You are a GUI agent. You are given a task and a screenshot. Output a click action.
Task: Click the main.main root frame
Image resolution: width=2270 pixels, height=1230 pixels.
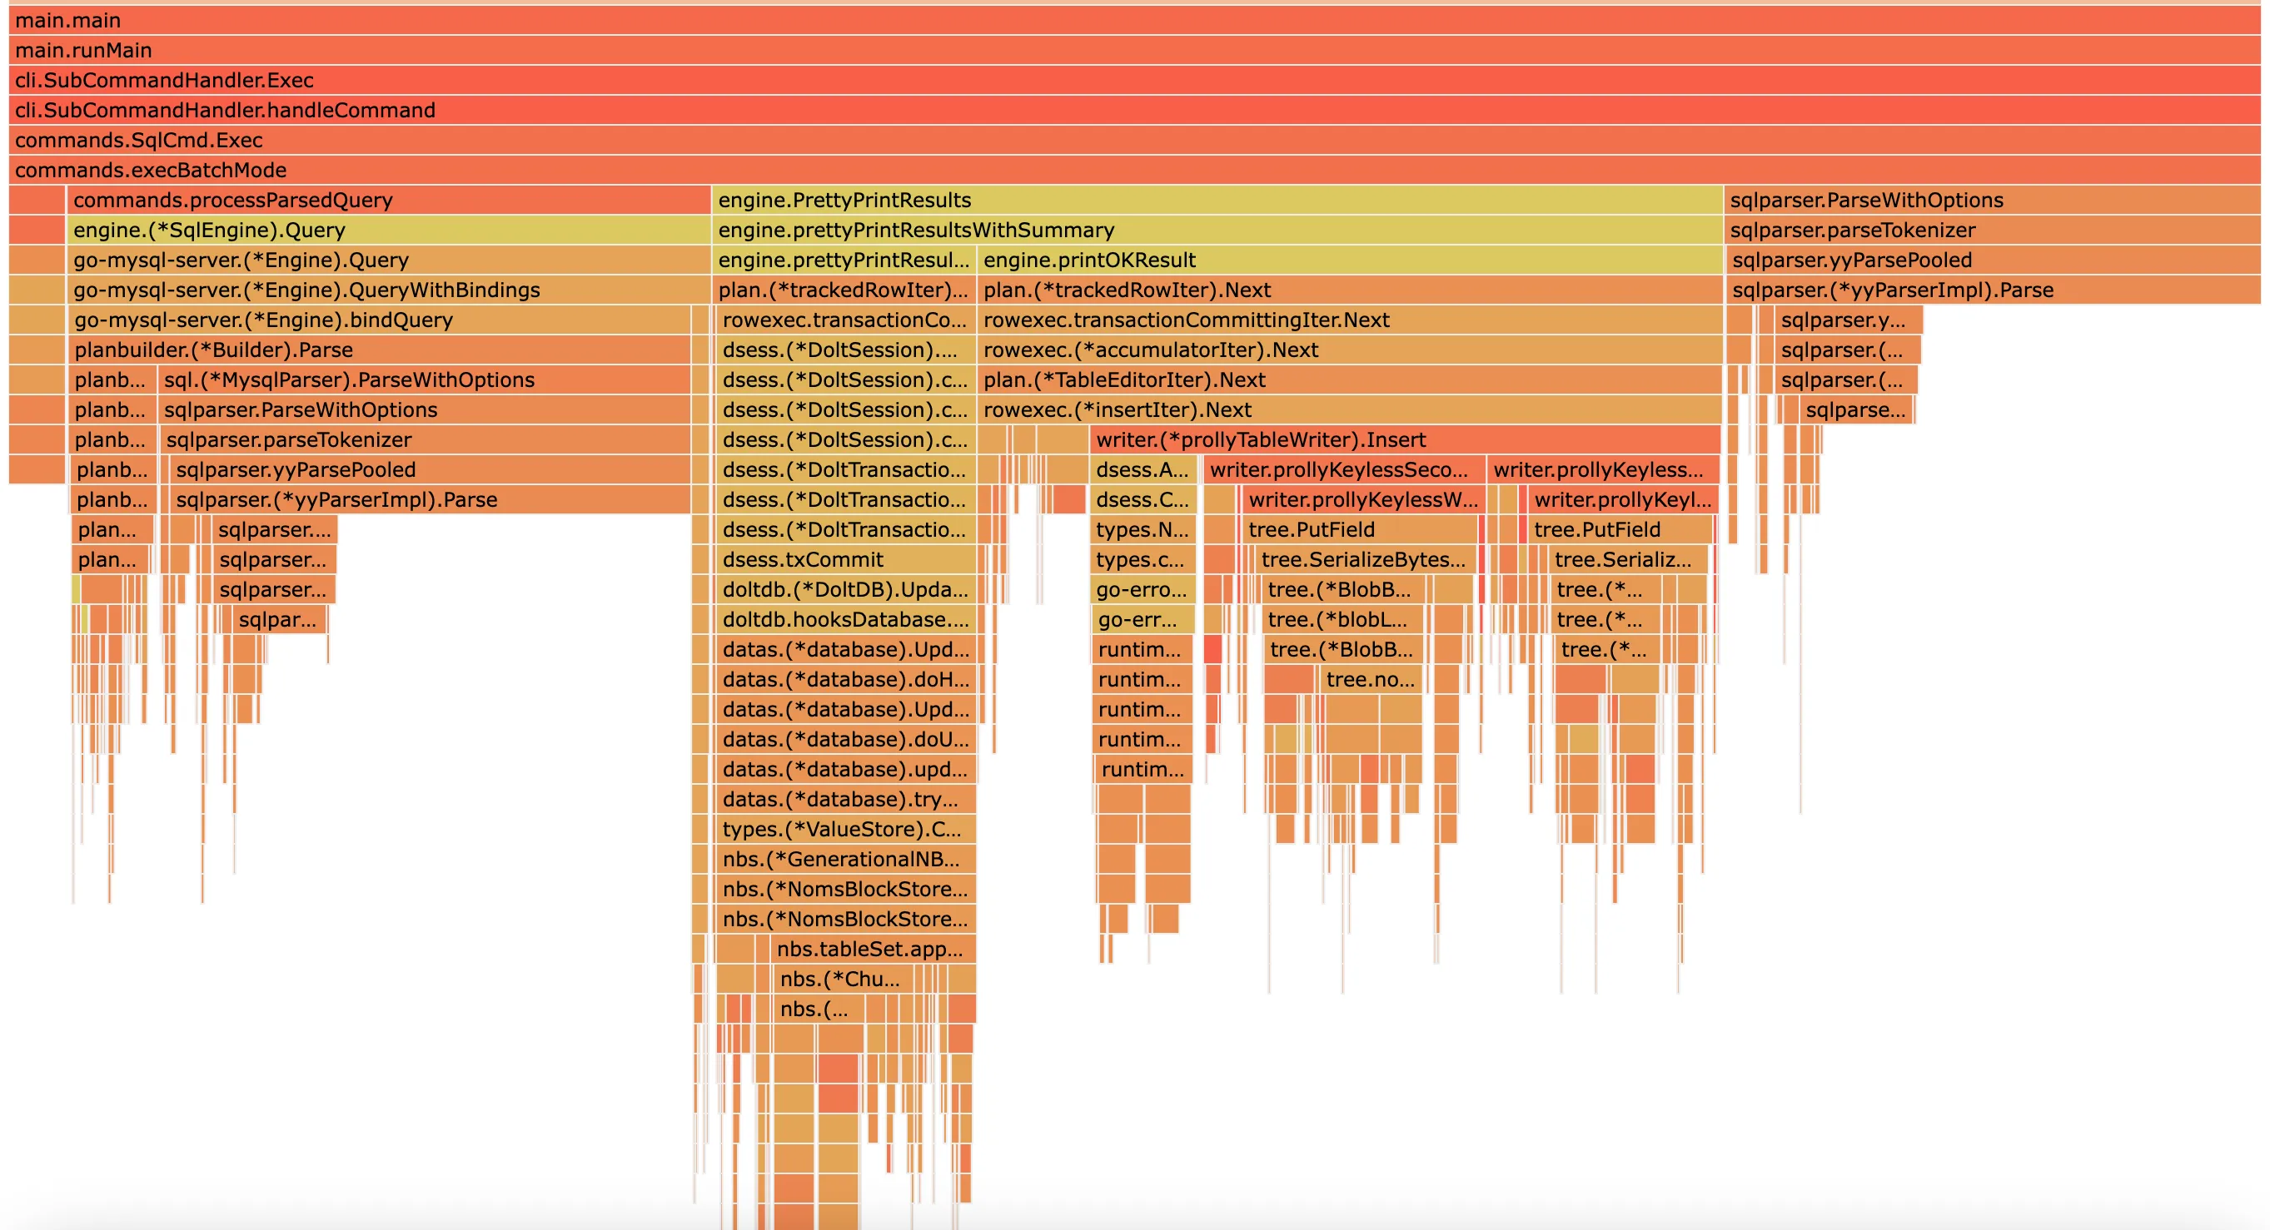(x=1134, y=20)
